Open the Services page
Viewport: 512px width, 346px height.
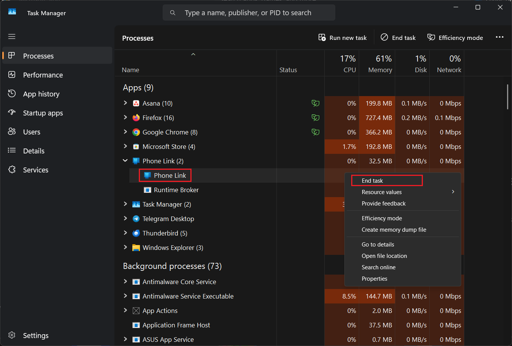35,170
